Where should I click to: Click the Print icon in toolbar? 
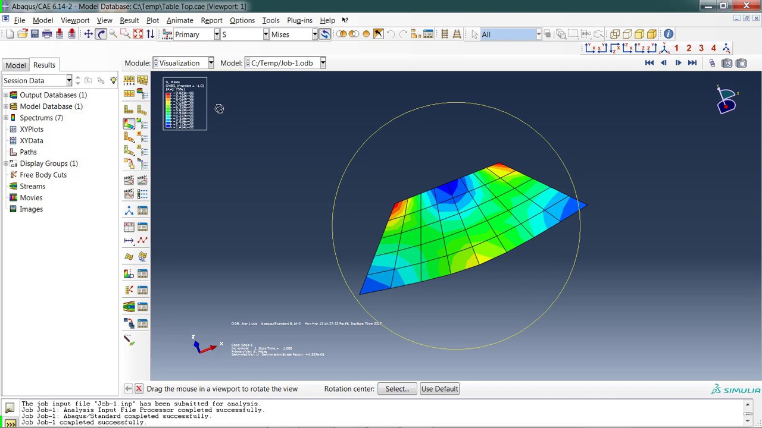tap(47, 34)
